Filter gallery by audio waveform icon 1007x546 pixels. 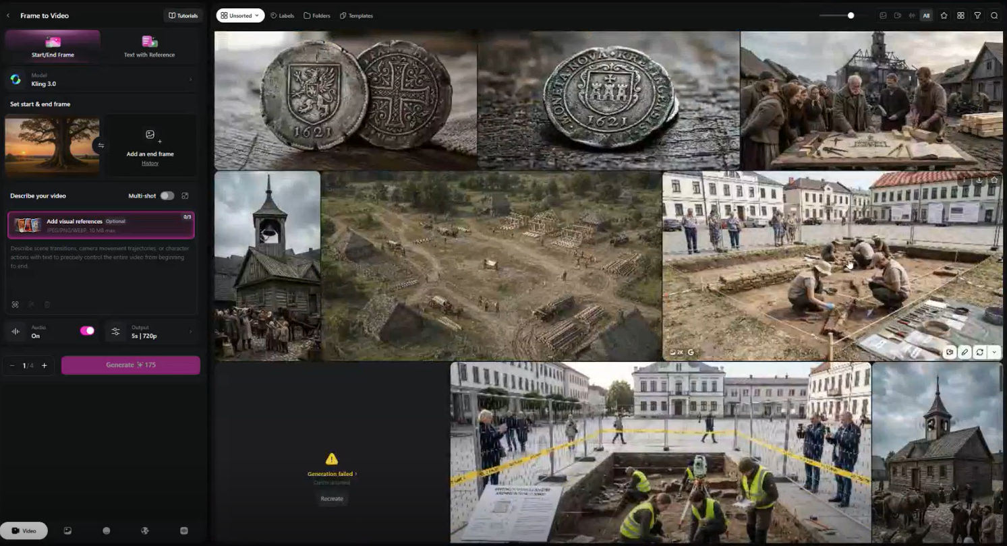pyautogui.click(x=912, y=16)
